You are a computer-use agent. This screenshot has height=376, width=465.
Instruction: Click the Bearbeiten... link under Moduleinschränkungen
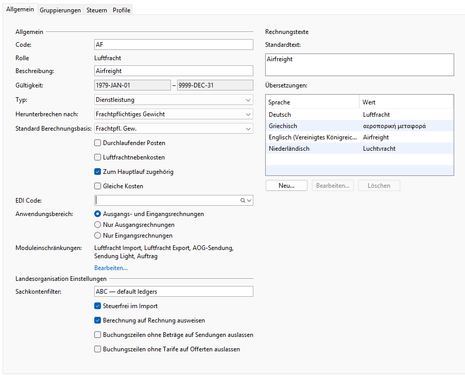tap(111, 268)
